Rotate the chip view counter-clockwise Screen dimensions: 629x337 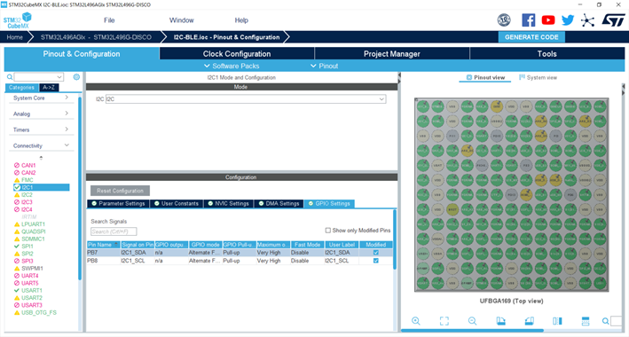(x=529, y=320)
